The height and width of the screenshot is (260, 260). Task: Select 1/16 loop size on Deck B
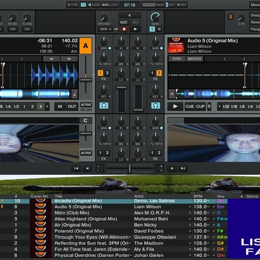(x=234, y=107)
